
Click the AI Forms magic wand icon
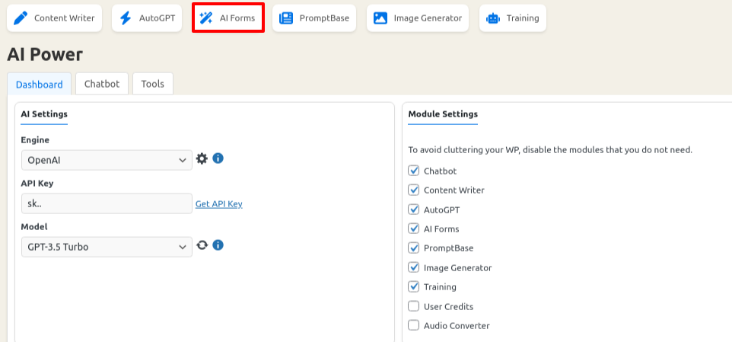[206, 18]
